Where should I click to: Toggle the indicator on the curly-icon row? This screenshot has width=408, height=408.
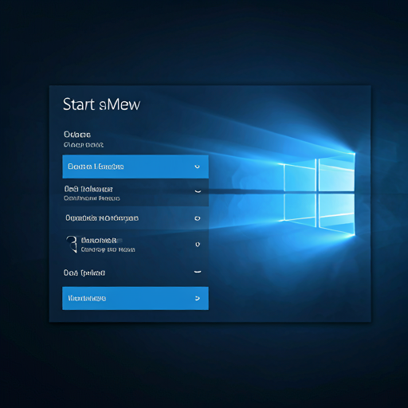point(198,245)
